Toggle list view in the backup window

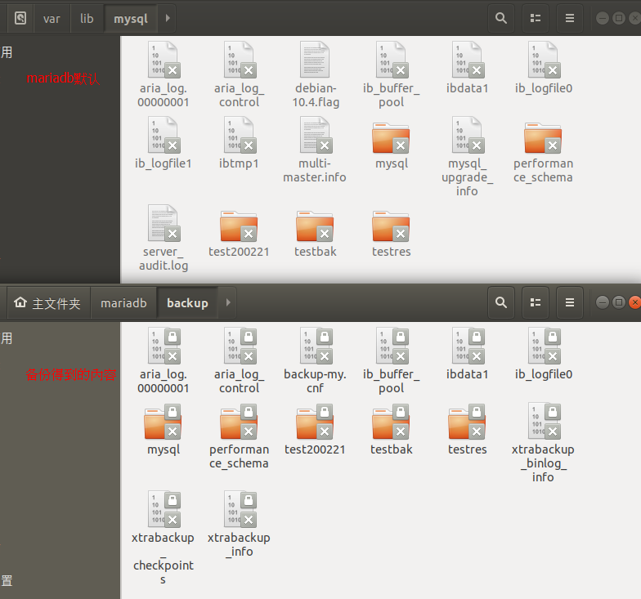pyautogui.click(x=536, y=303)
